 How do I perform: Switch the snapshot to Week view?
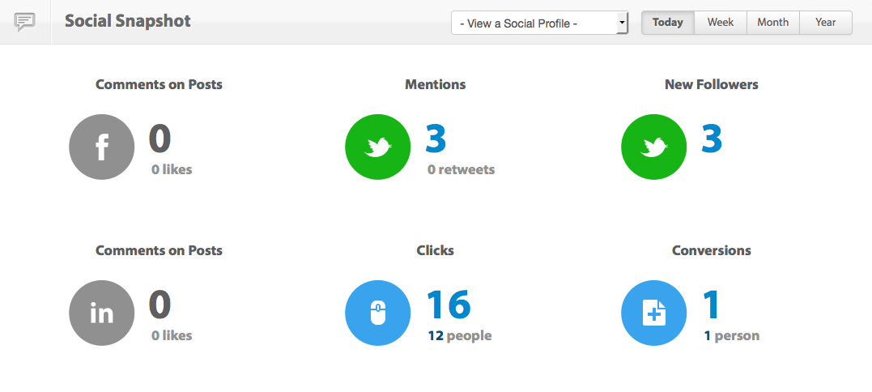click(x=721, y=23)
